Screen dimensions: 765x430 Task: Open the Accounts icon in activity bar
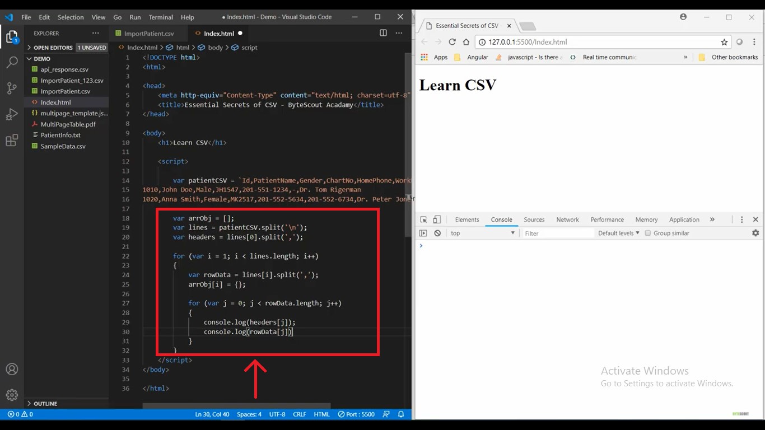pos(12,370)
